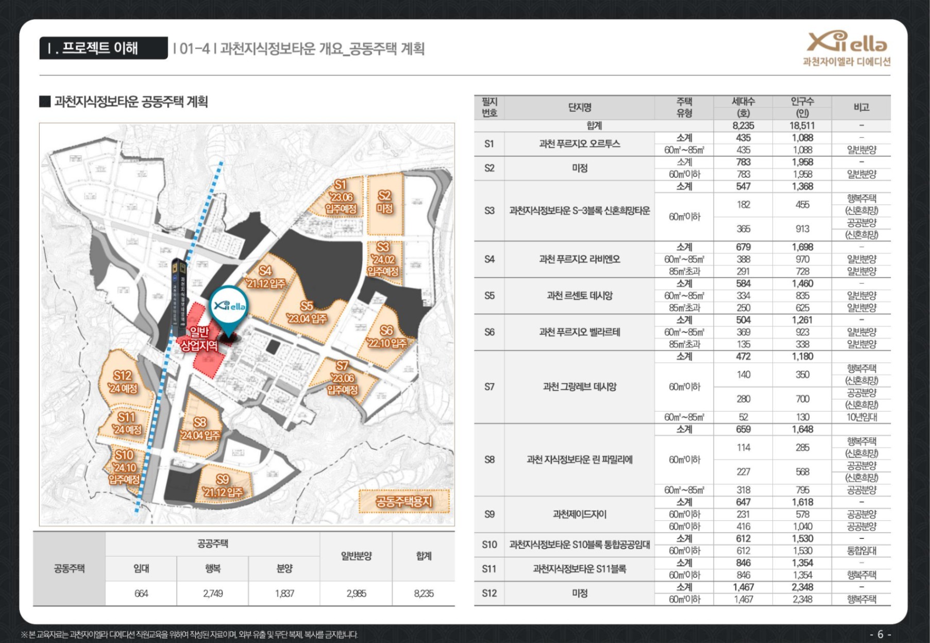Viewport: 930px width, 643px height.
Task: Select map parcel label S6 '22.10 입주
Action: tap(386, 336)
